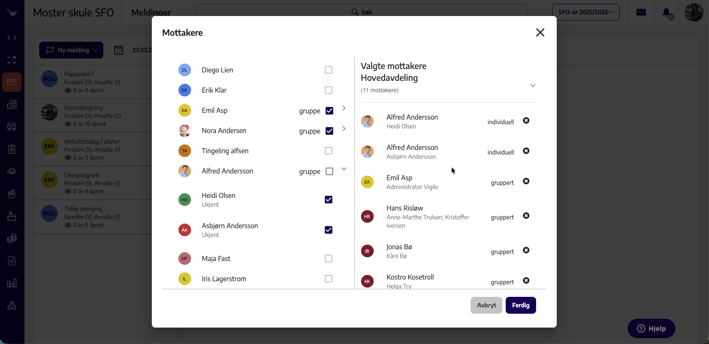Click the Avbryt button

pos(486,305)
